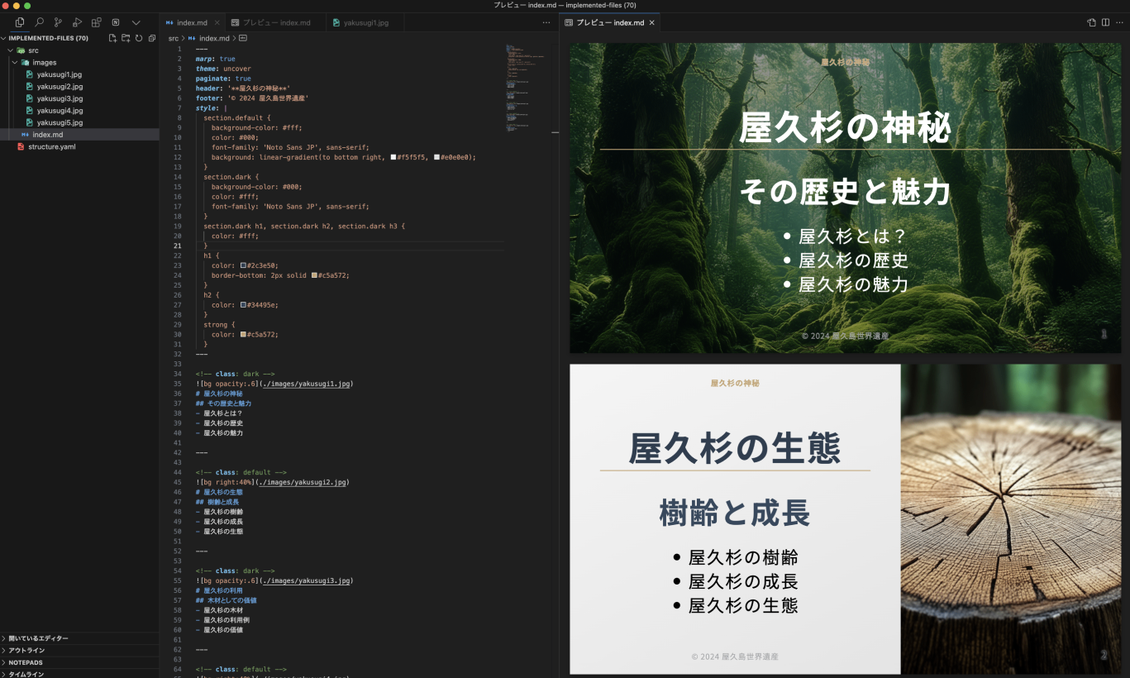Split the preview editor to the right

[1105, 22]
